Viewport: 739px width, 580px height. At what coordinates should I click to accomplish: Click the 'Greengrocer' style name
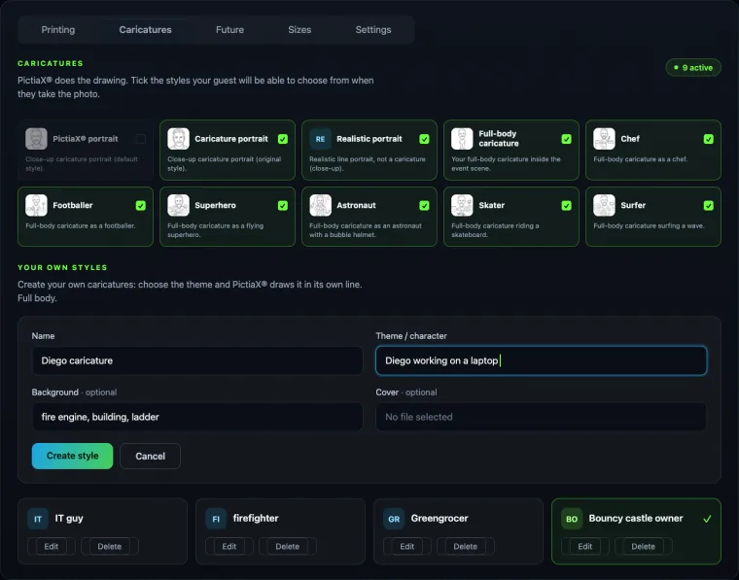440,519
